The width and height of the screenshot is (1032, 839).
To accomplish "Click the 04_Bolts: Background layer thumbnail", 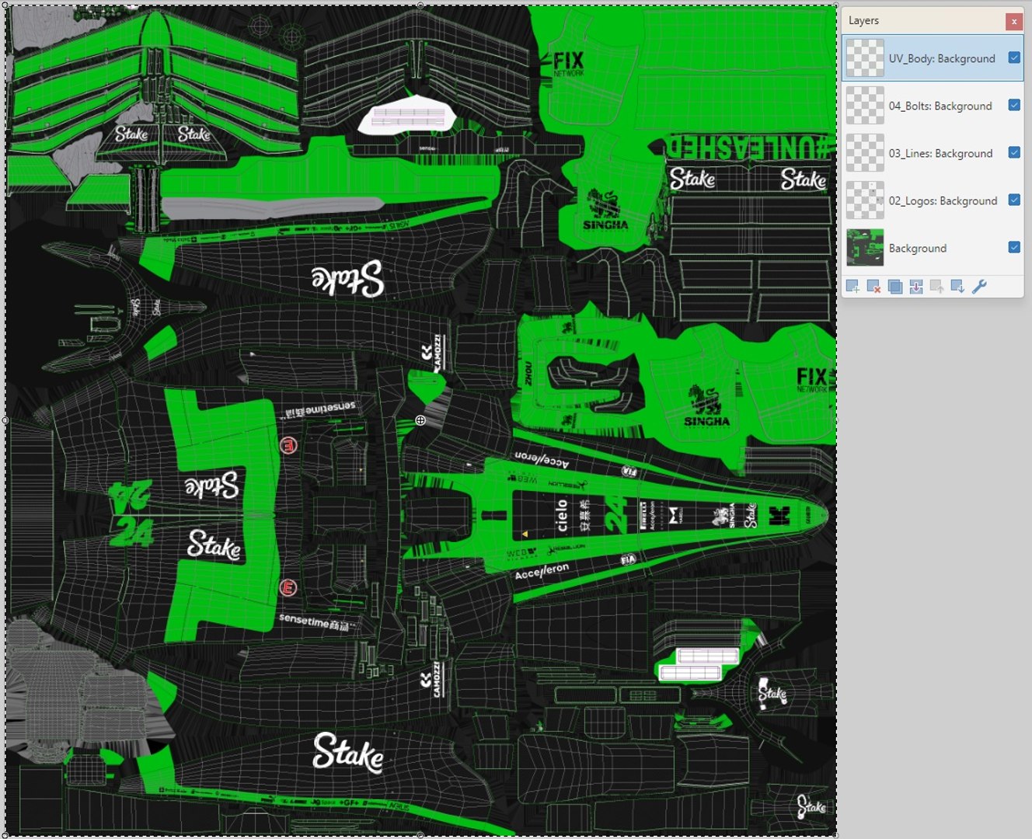I will [865, 106].
